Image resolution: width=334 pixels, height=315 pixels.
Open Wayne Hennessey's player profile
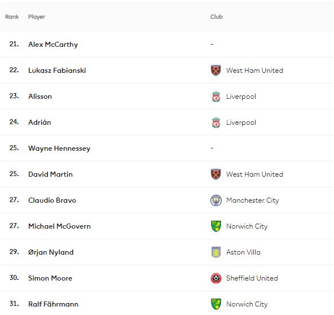(59, 148)
